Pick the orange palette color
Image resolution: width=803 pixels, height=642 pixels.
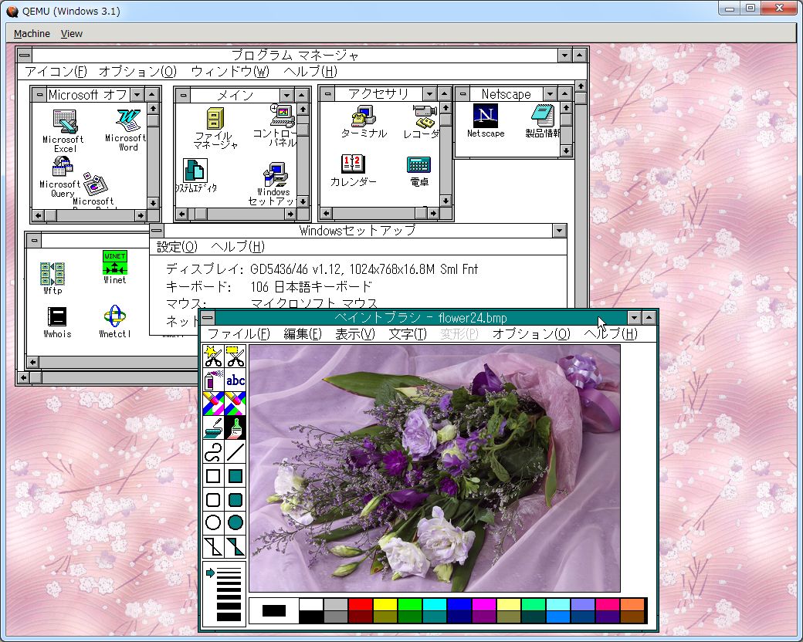(632, 605)
